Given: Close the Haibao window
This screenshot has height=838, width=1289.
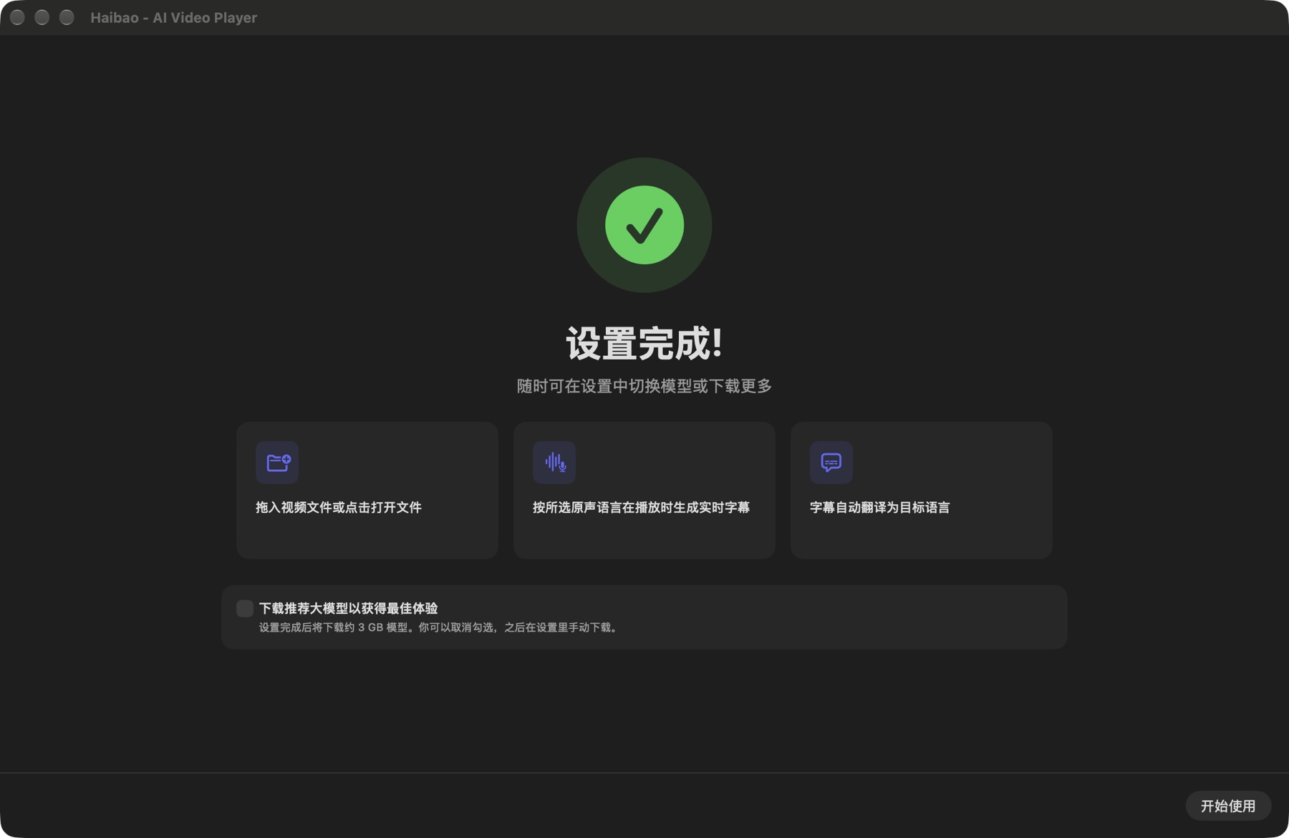Looking at the screenshot, I should tap(18, 17).
